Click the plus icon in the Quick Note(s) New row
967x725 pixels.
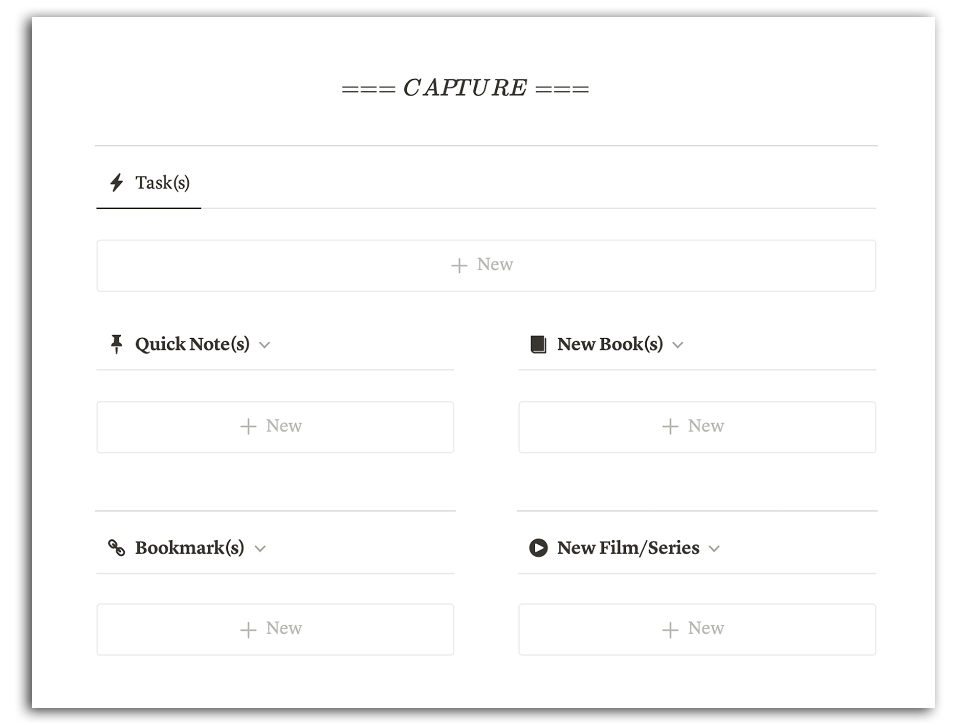(x=248, y=426)
